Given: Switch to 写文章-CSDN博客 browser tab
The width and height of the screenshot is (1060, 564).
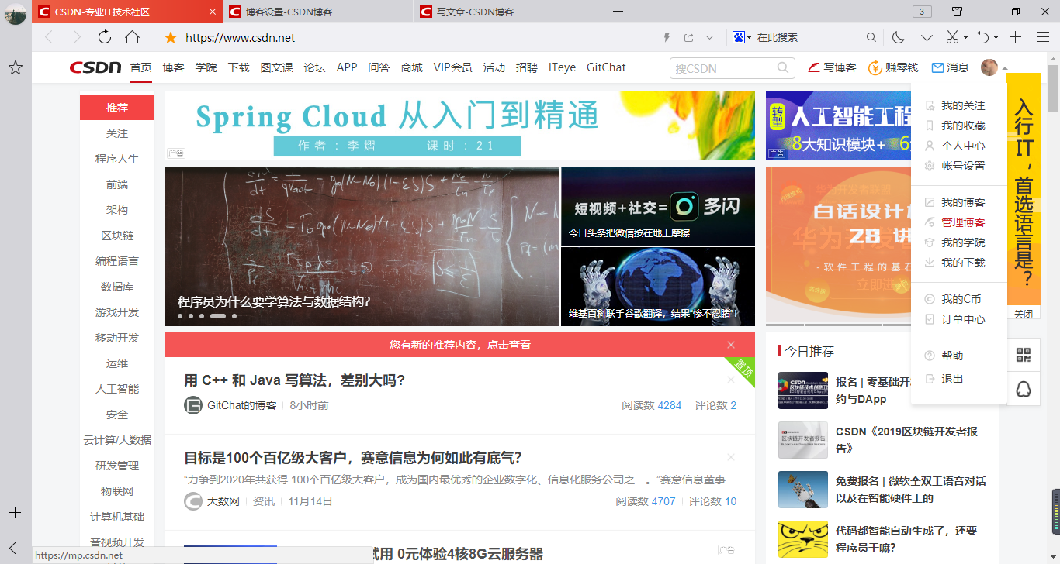Looking at the screenshot, I should [510, 12].
